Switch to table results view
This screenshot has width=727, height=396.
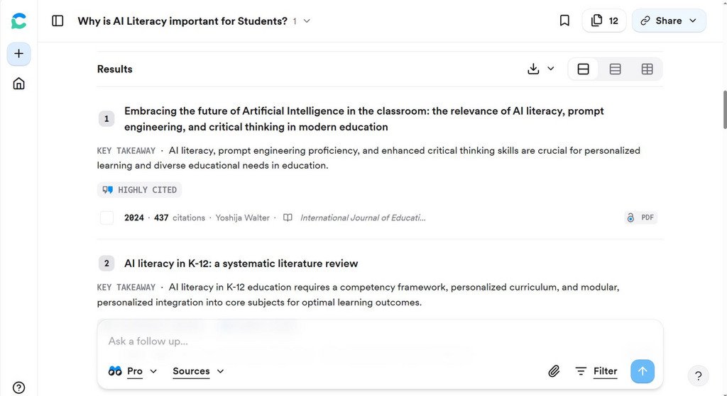tap(647, 69)
